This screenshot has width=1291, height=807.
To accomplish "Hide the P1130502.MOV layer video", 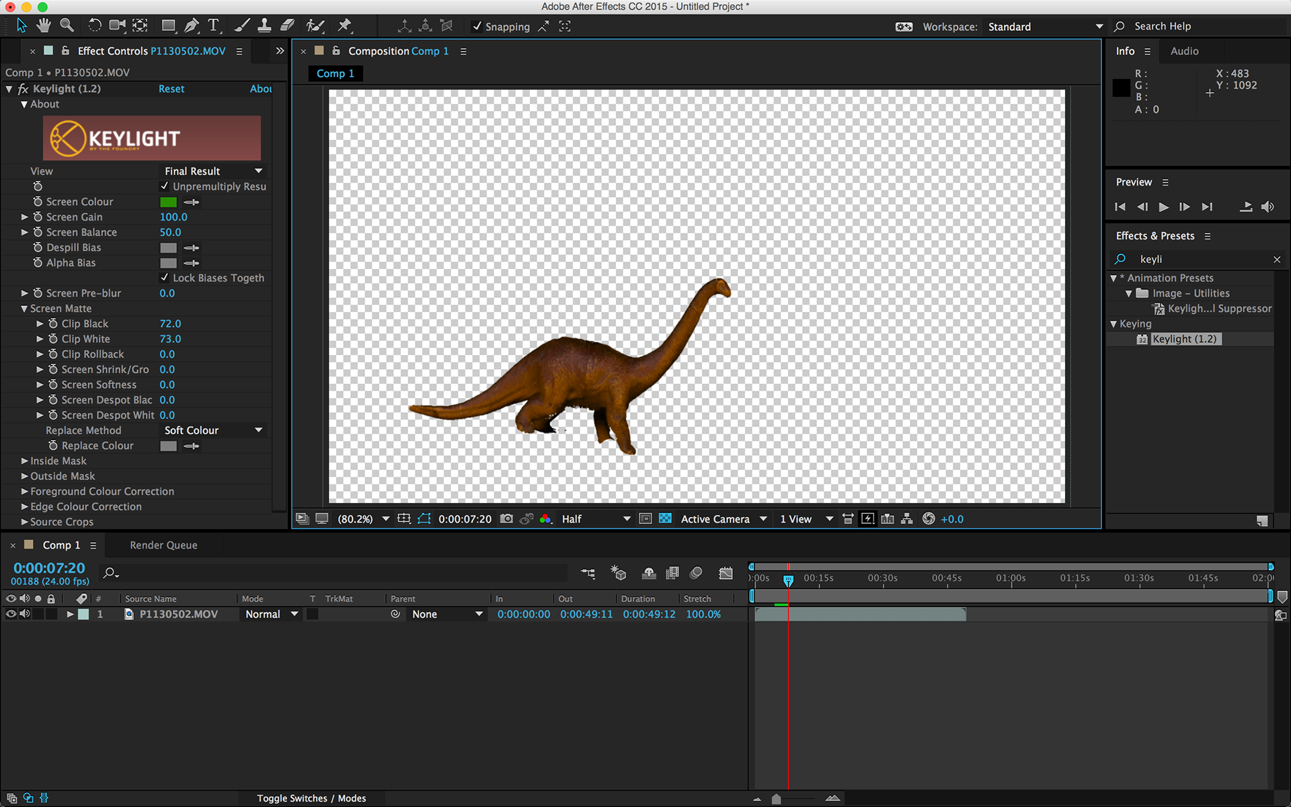I will (x=11, y=614).
